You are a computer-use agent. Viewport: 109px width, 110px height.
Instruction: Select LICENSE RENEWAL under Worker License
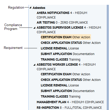coord(60,85)
